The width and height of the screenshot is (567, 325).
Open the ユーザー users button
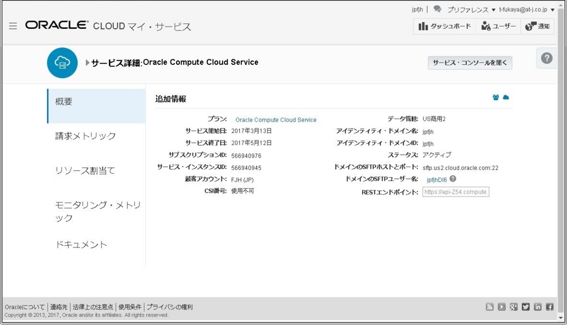coord(498,27)
